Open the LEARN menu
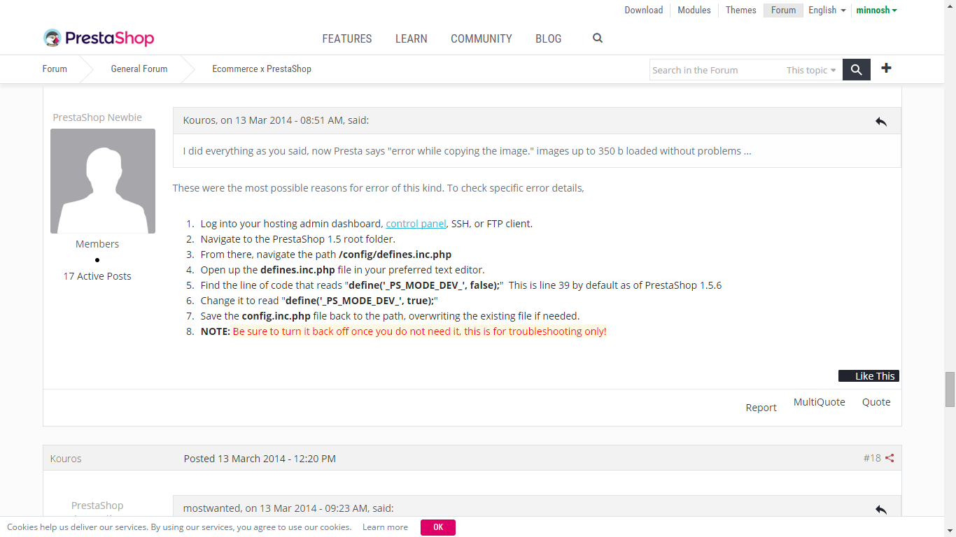 click(412, 39)
